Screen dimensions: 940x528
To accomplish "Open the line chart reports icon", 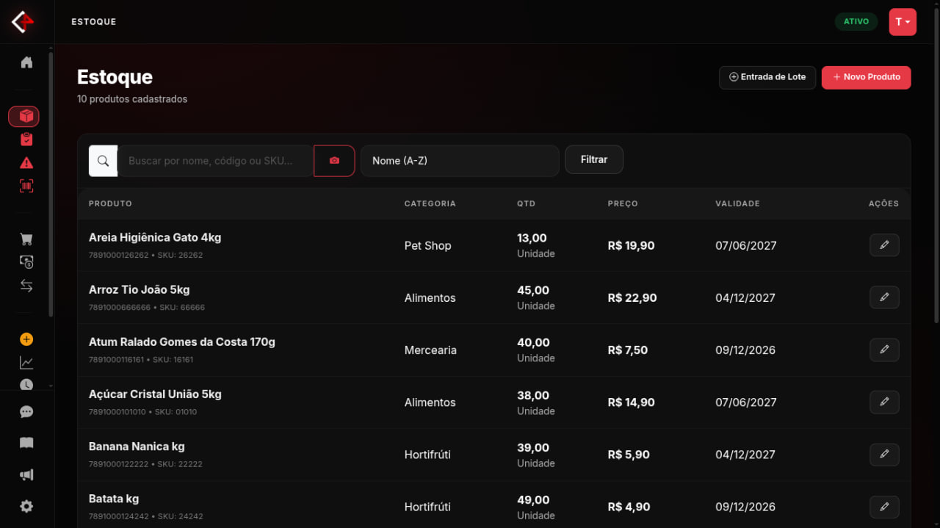I will pyautogui.click(x=26, y=363).
